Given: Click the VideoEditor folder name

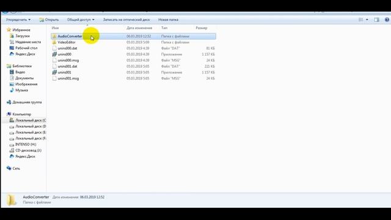Looking at the screenshot, I should pos(67,42).
